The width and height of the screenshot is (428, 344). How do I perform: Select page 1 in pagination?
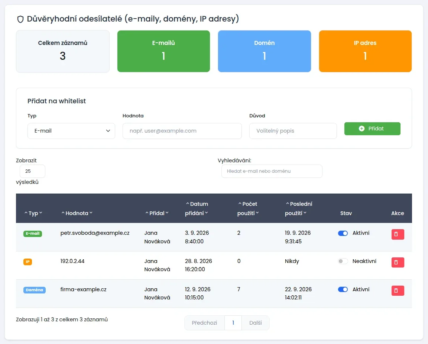click(233, 323)
